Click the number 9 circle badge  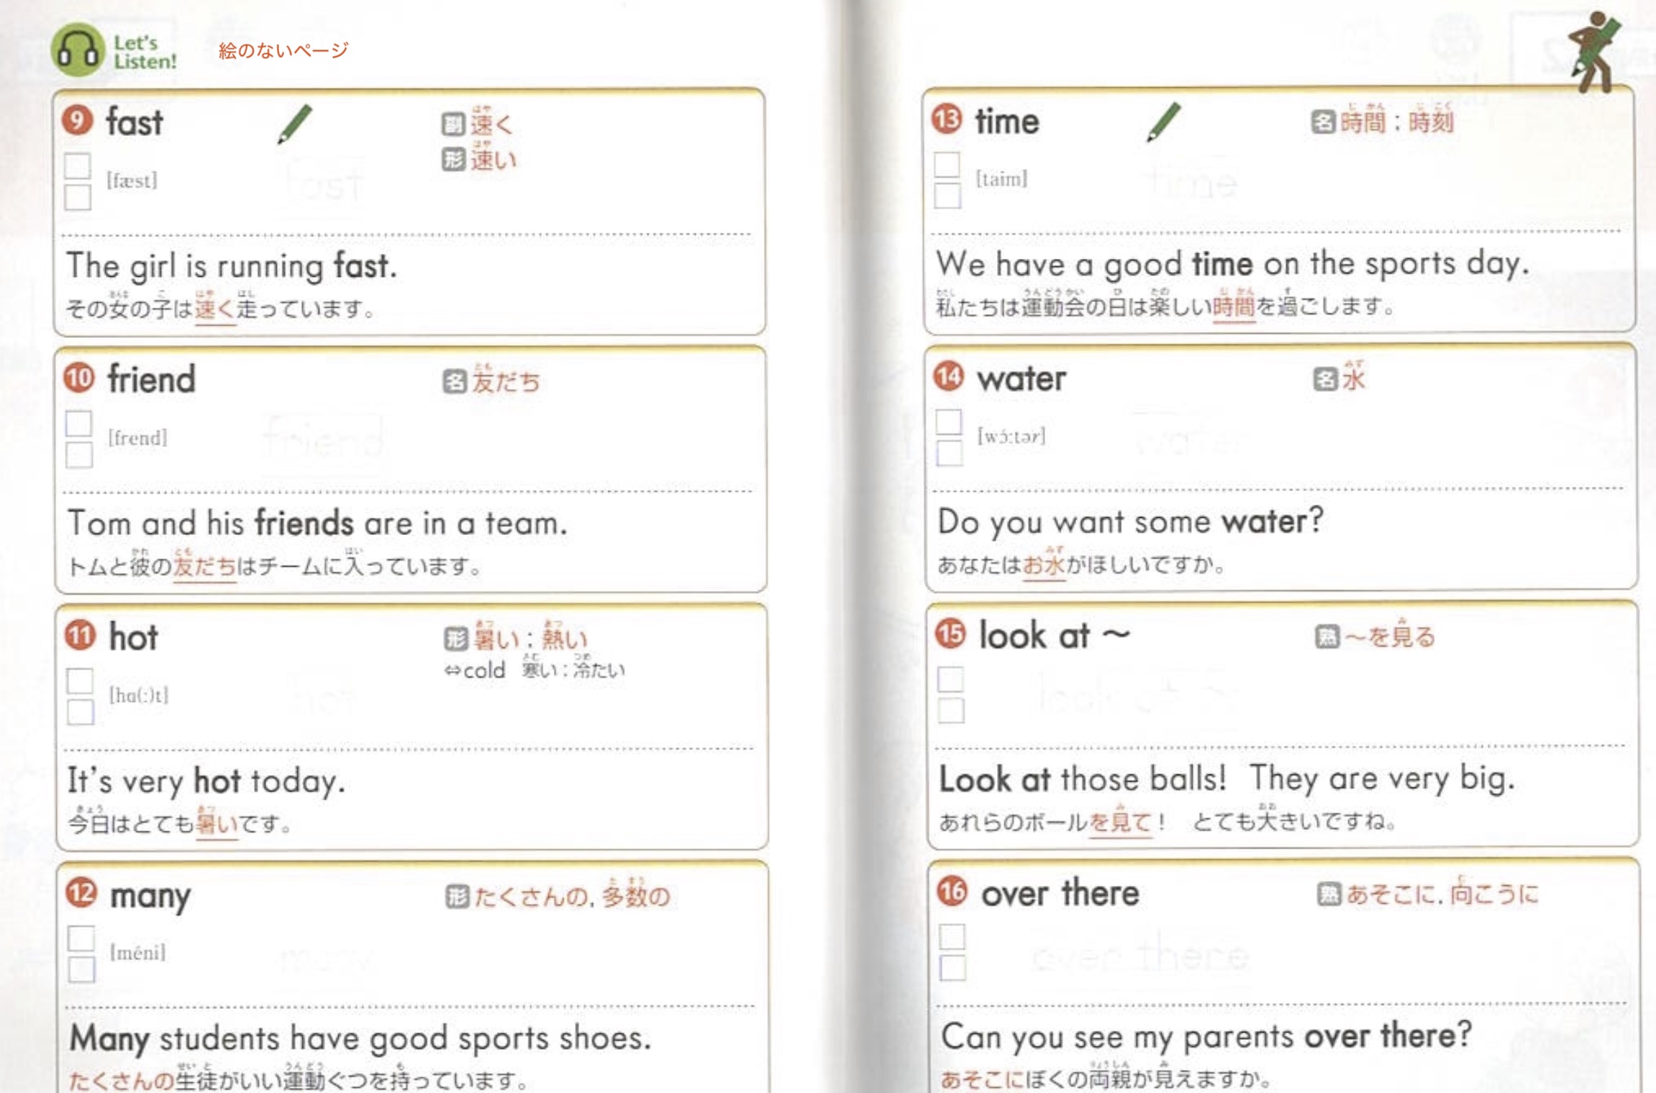[78, 120]
